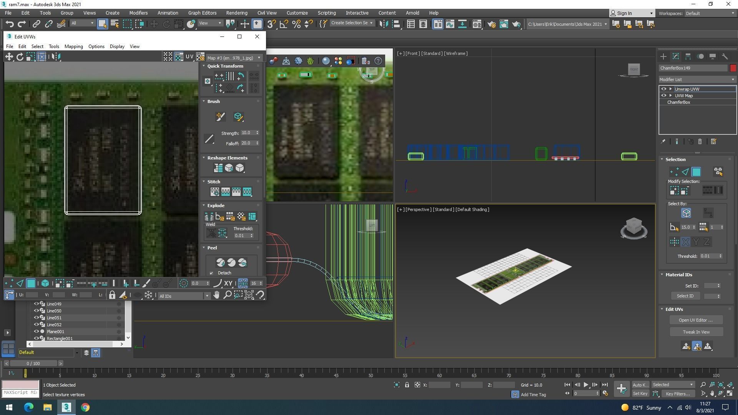Open Tools menu in Edit UVWs window
This screenshot has height=415, width=738.
(x=54, y=46)
